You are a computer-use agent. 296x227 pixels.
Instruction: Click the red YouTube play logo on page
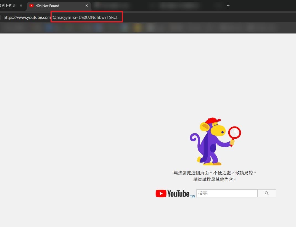161,194
